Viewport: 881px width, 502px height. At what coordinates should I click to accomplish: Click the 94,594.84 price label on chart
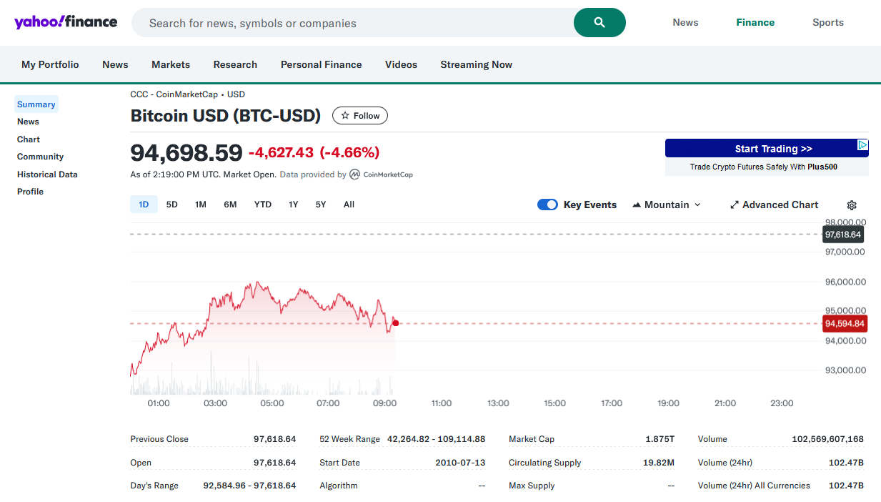pos(845,324)
